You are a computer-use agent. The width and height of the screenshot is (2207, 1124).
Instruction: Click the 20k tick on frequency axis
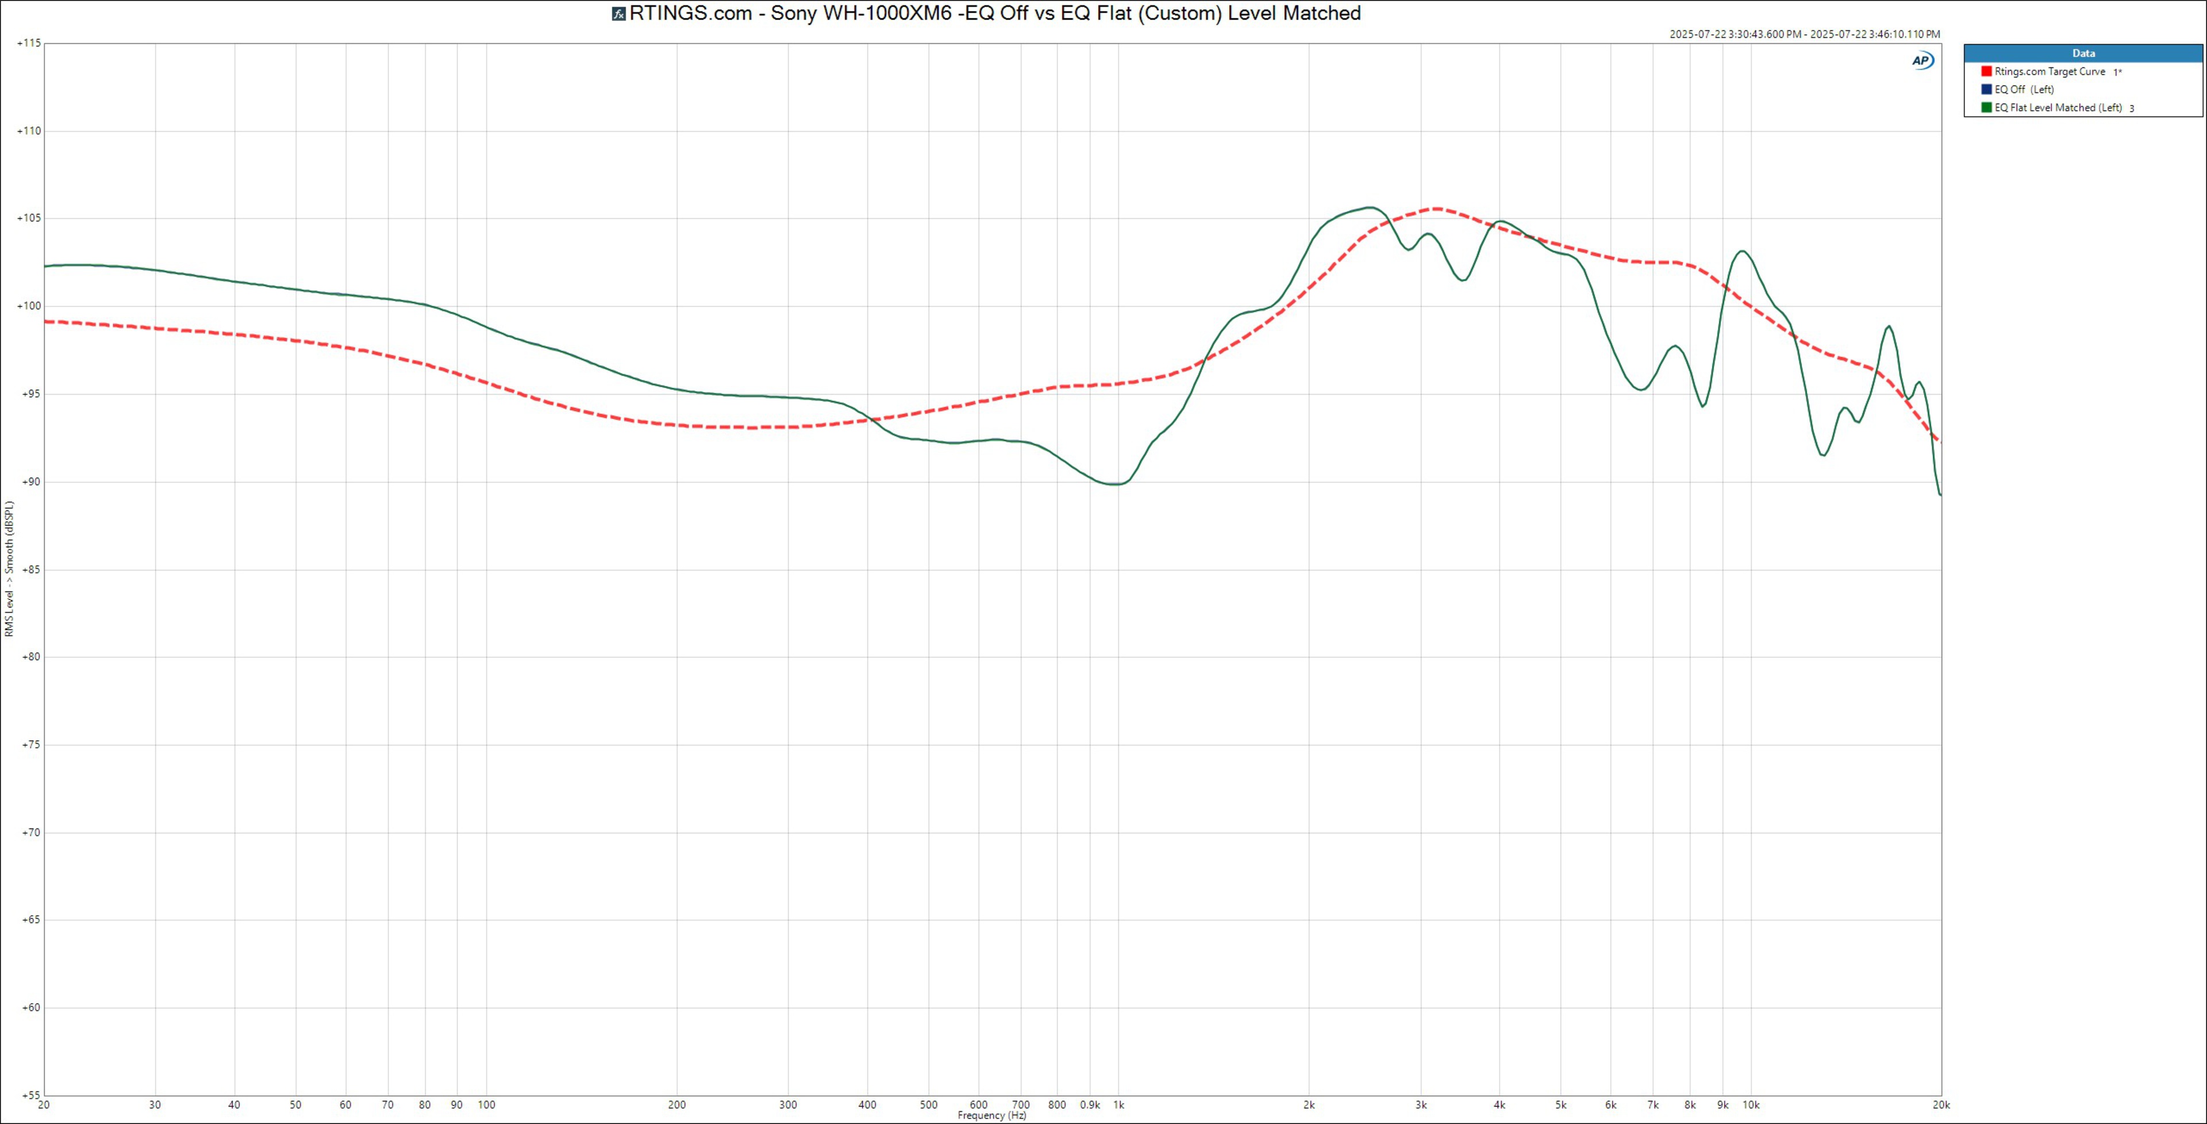pyautogui.click(x=1940, y=1105)
